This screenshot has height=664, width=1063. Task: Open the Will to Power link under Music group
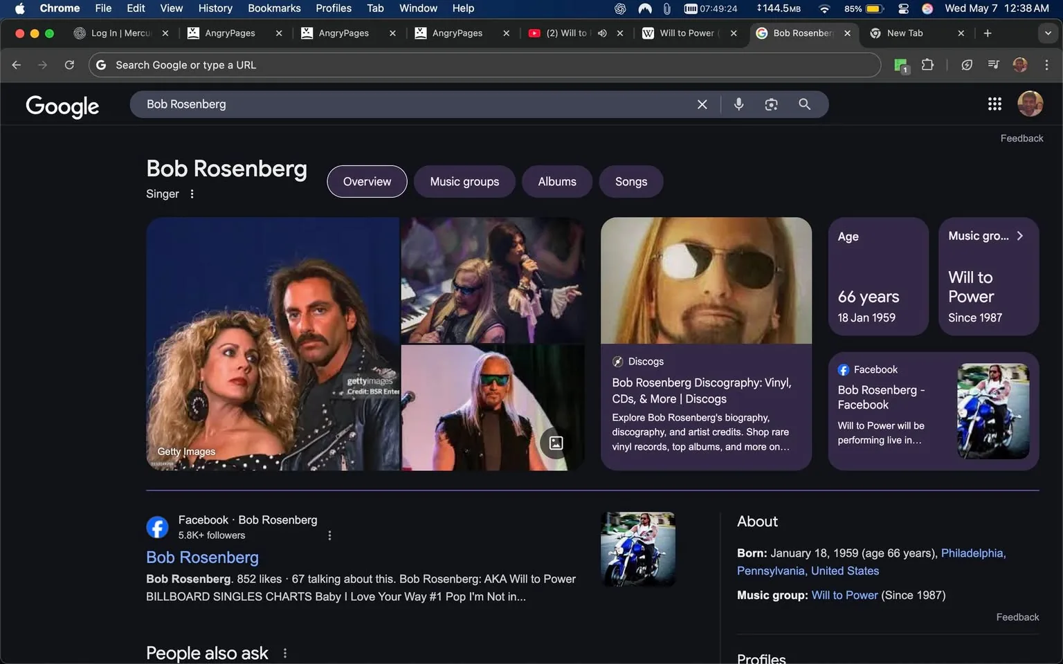tap(844, 595)
